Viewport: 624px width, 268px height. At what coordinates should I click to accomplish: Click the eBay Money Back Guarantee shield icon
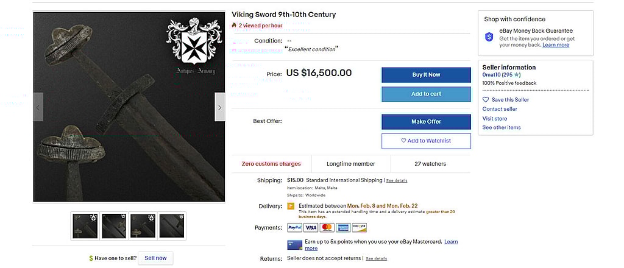click(x=489, y=37)
